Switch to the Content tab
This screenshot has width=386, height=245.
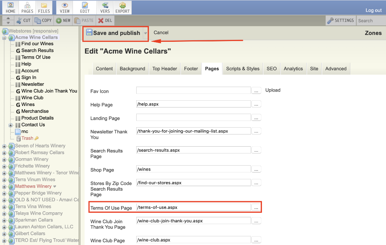104,68
